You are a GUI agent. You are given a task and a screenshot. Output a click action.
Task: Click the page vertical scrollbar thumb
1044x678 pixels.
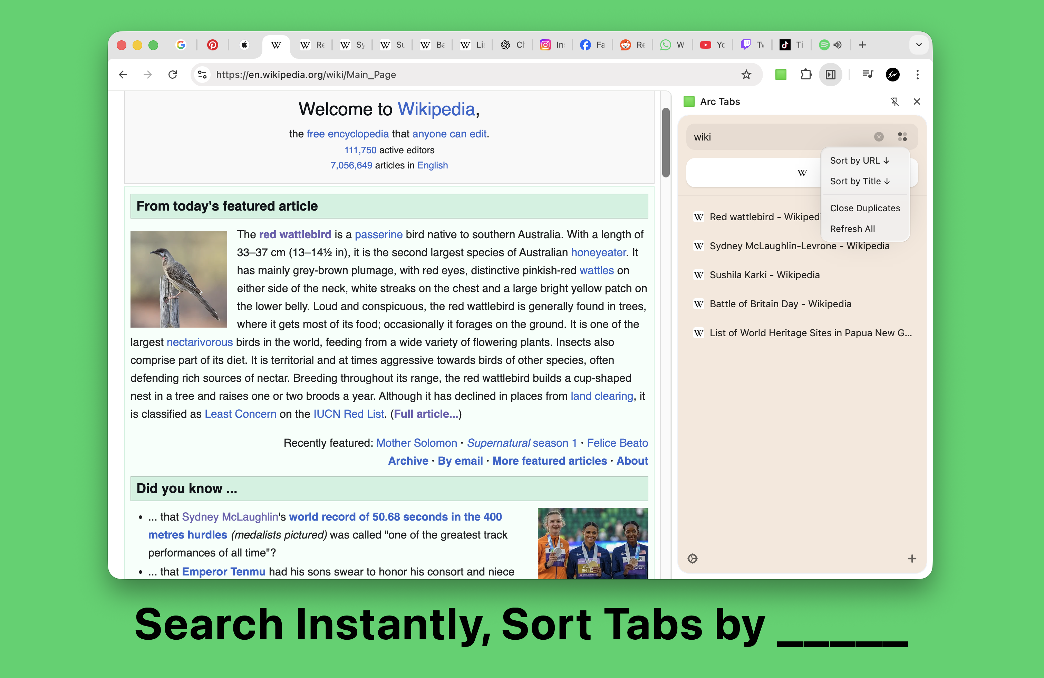tap(665, 142)
